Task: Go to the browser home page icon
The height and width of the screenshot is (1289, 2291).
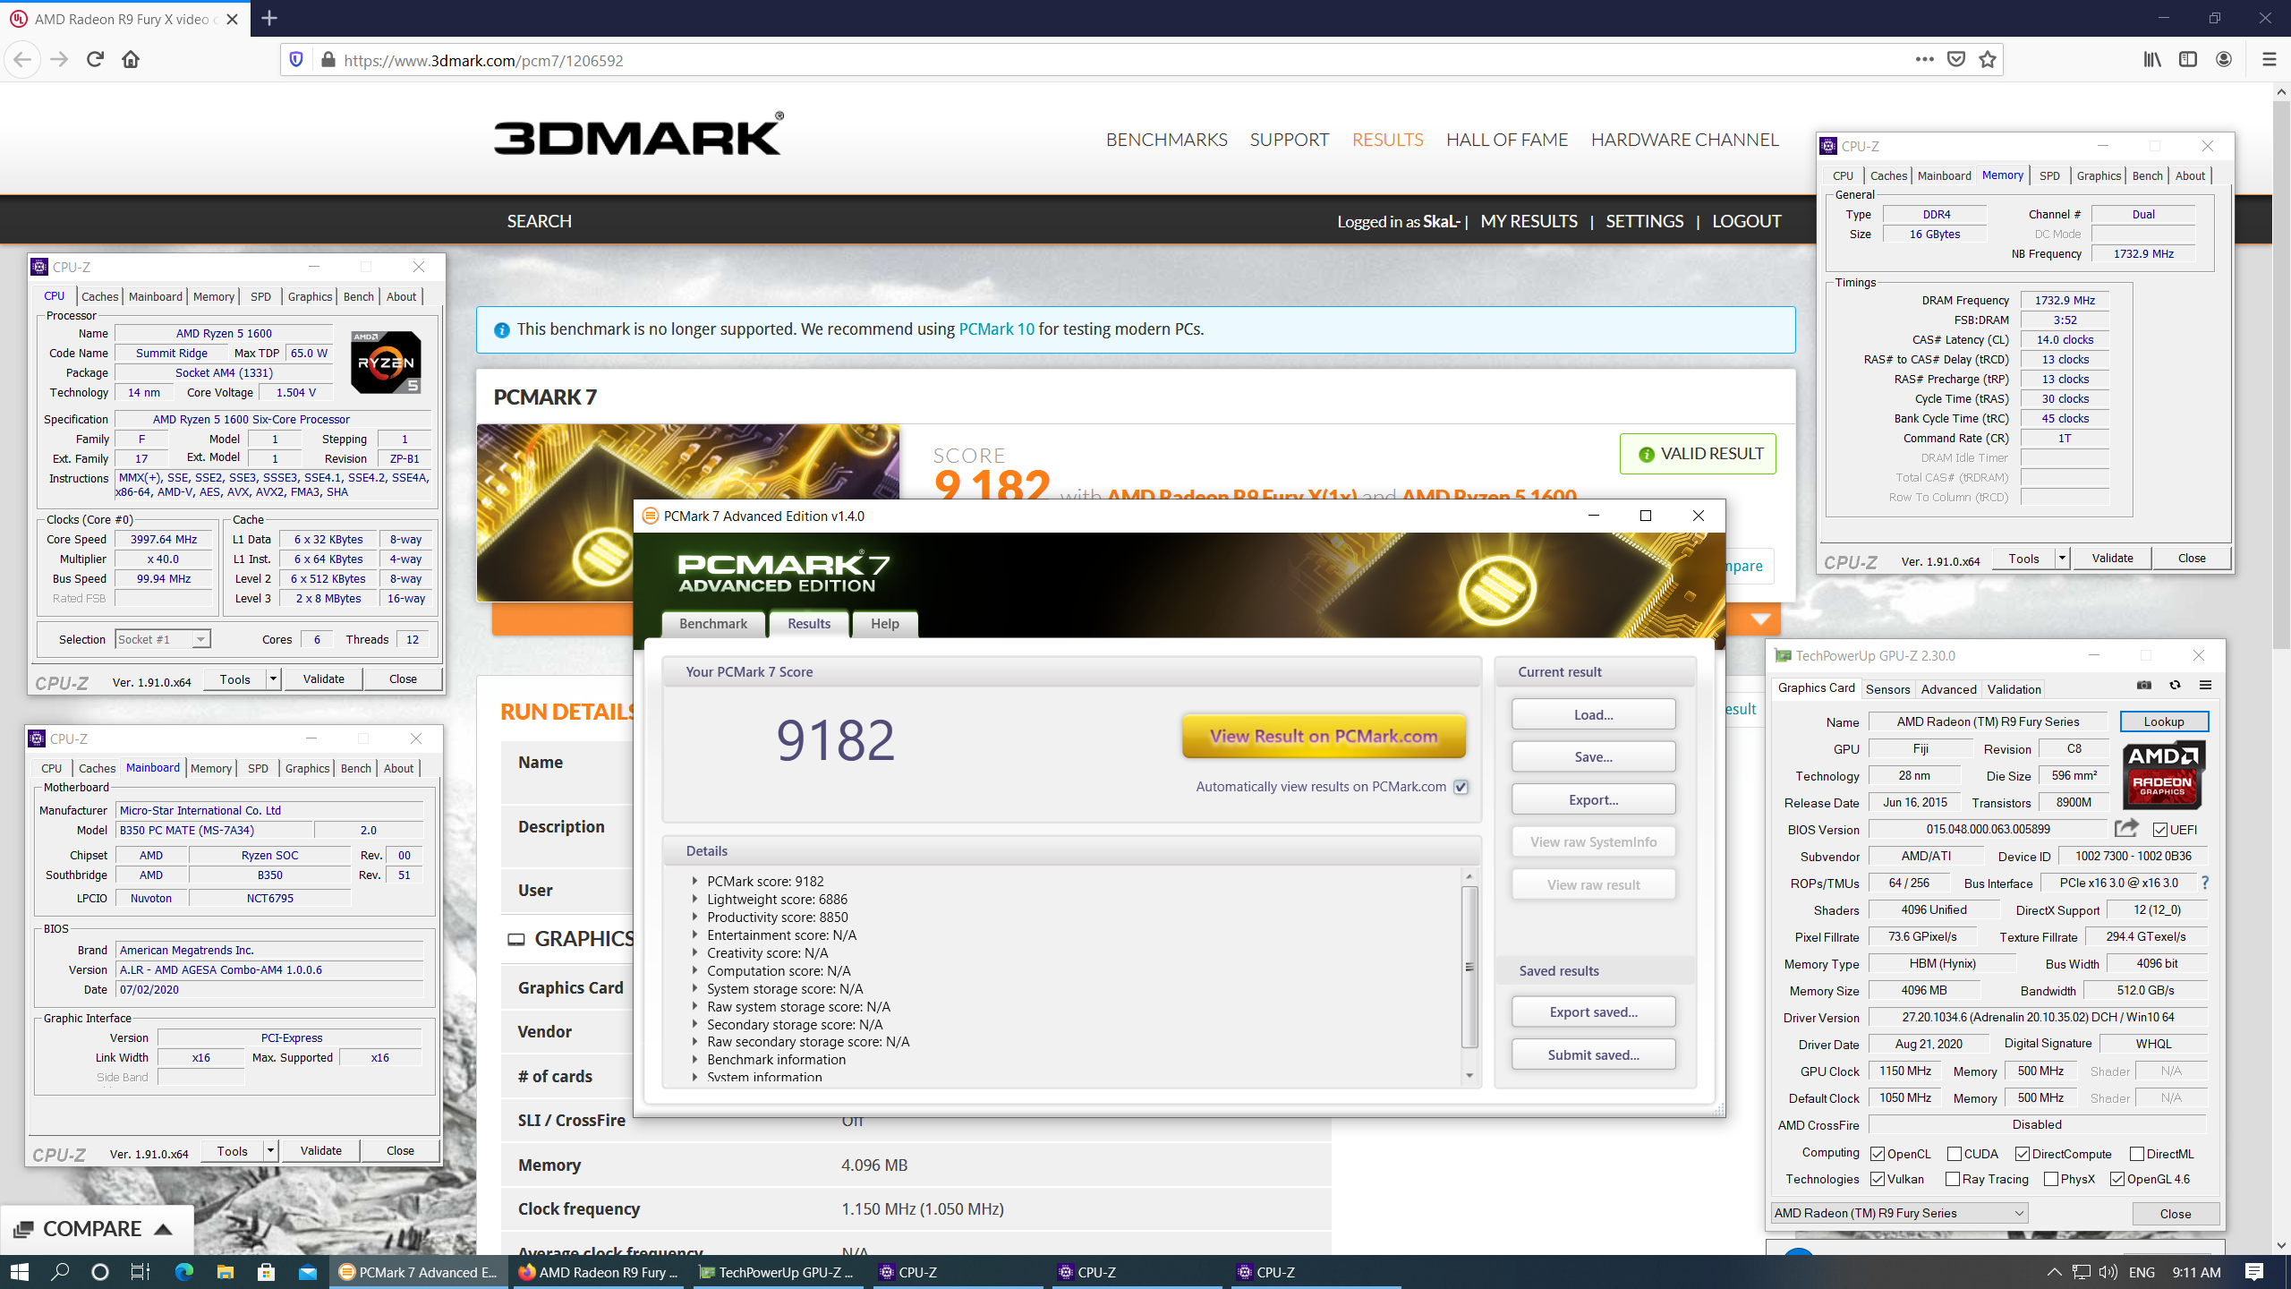Action: (131, 60)
